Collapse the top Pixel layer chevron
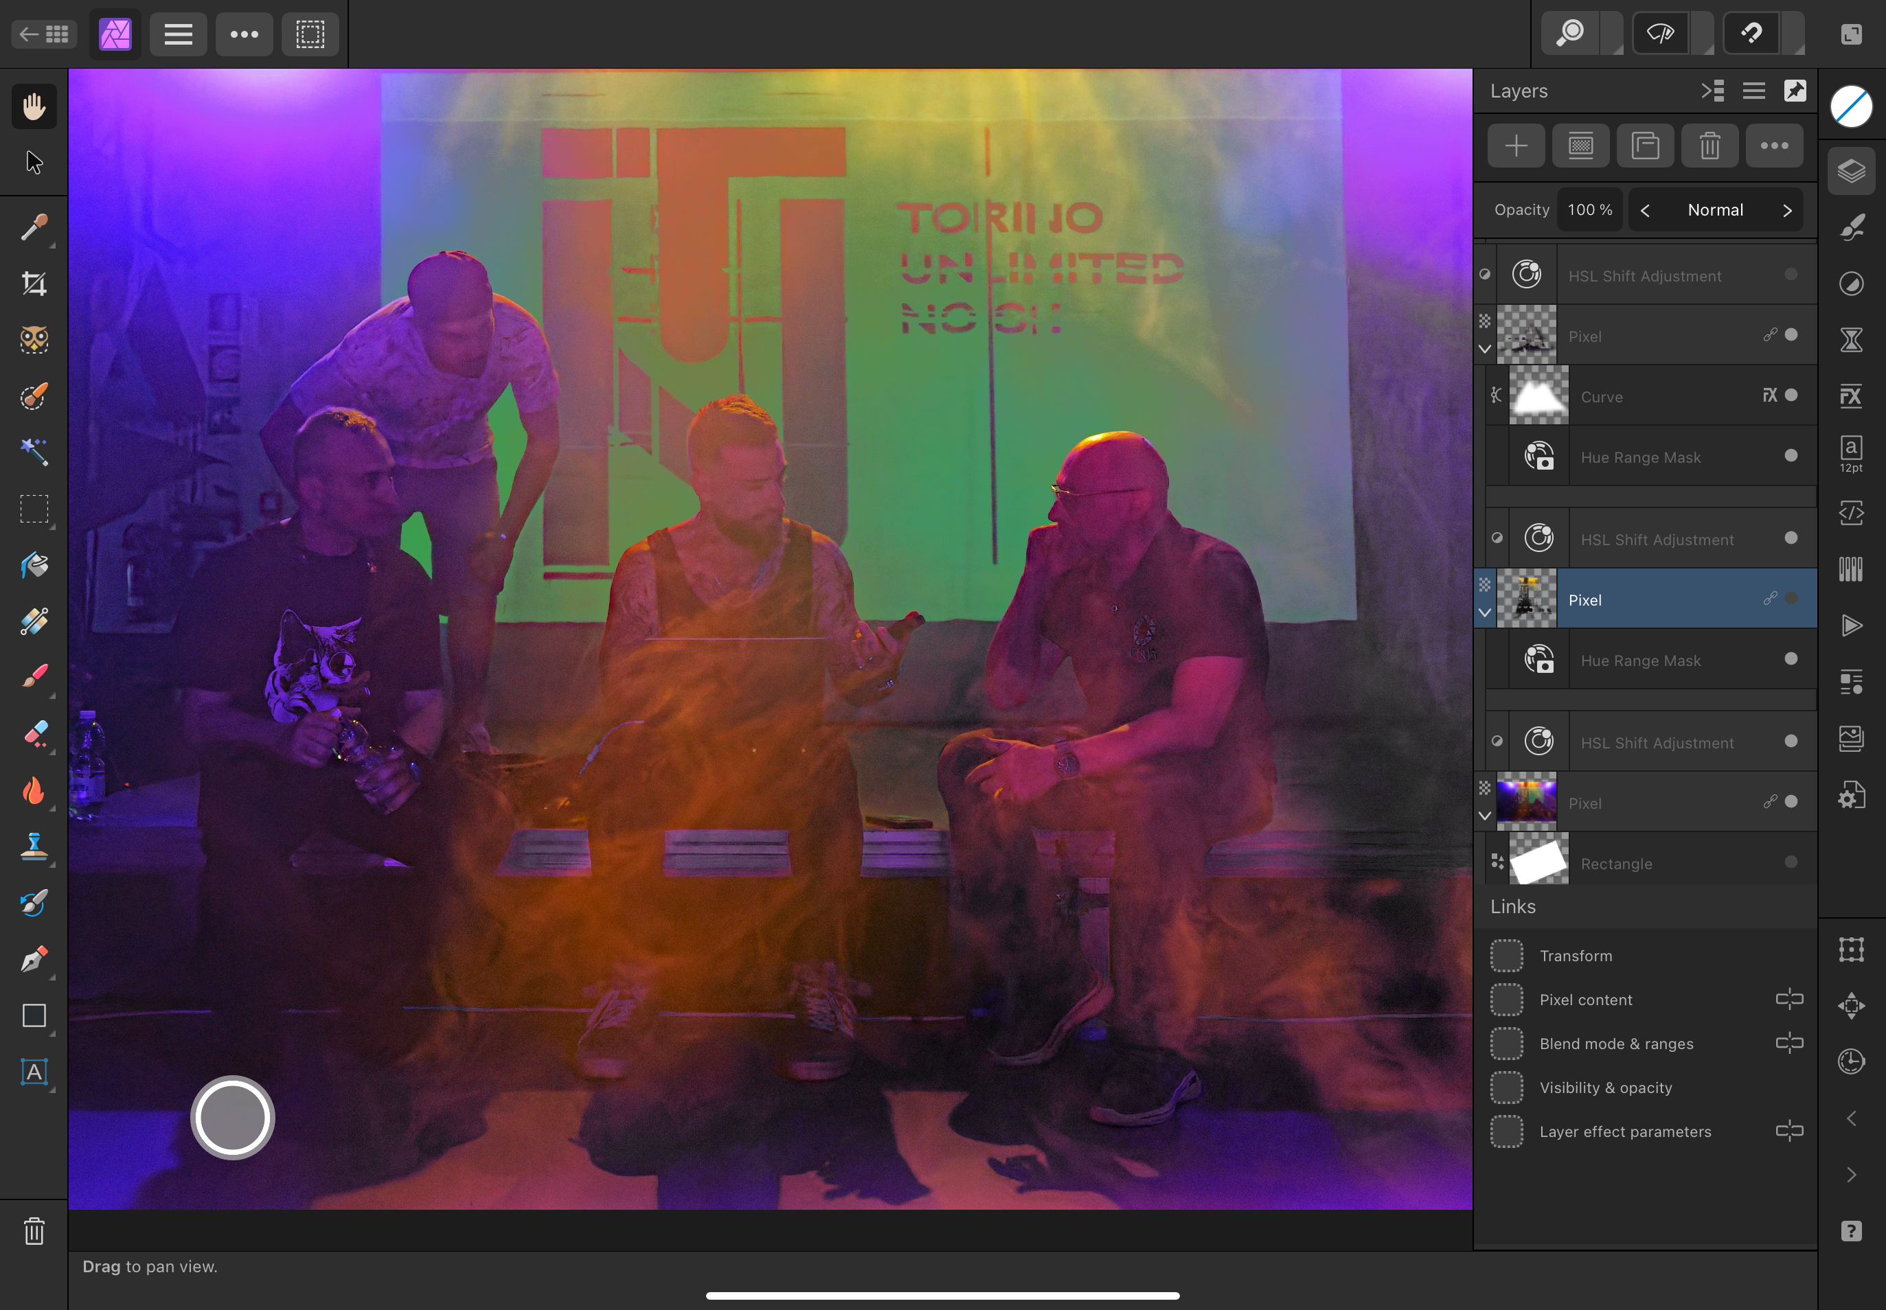This screenshot has height=1310, width=1886. 1484,349
